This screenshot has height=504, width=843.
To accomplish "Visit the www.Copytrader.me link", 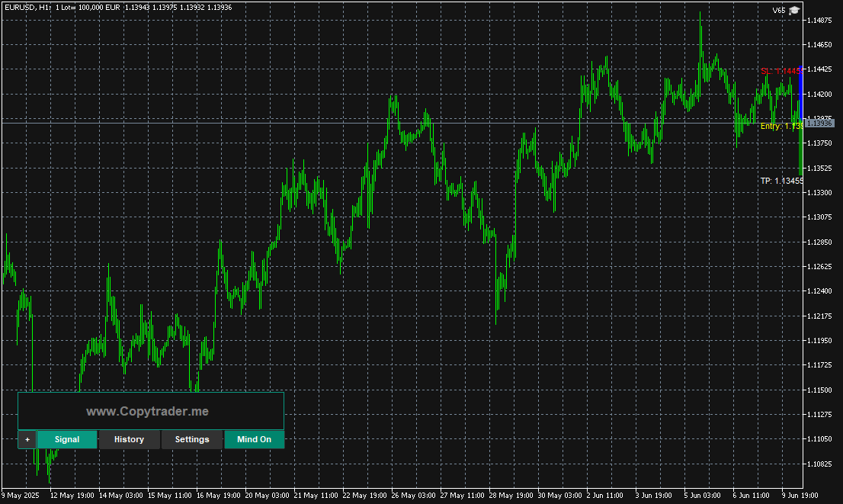I will click(147, 412).
